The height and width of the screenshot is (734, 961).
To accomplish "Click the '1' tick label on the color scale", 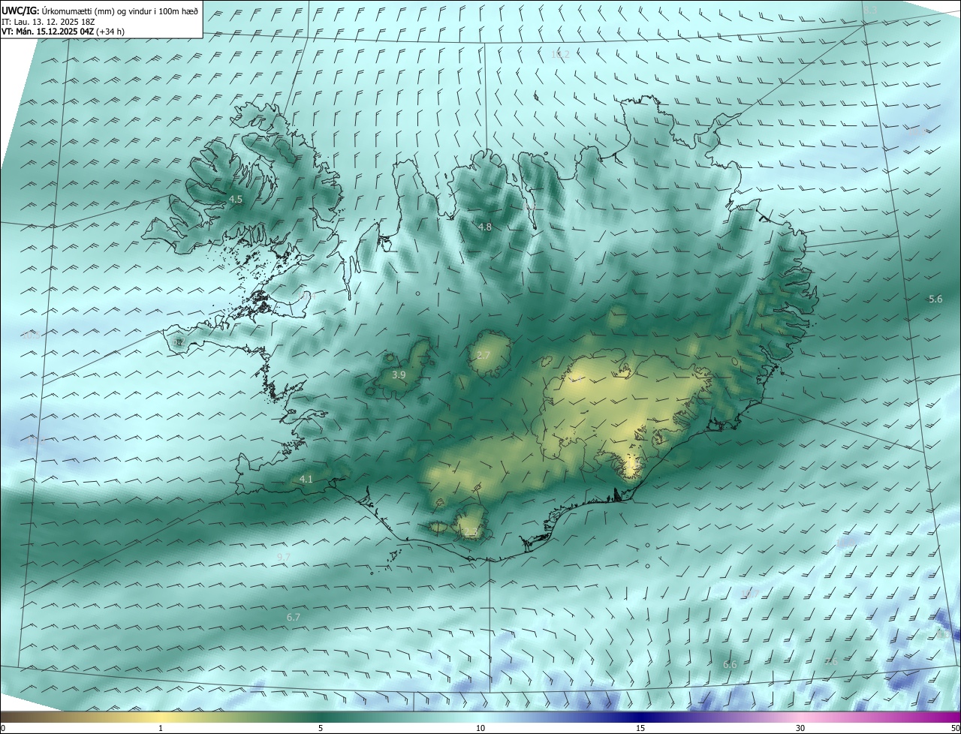I will coord(161,728).
